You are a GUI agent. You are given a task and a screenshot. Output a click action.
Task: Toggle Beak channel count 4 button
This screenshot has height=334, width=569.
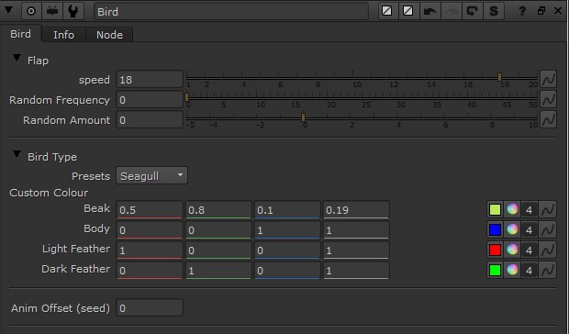point(530,209)
